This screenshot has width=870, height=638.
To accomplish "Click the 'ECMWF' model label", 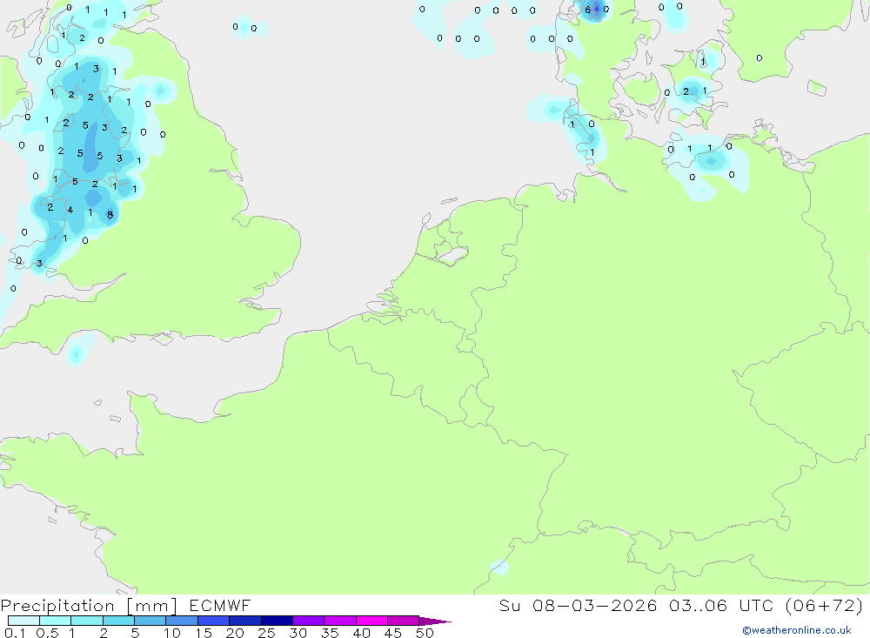I will coord(220,606).
